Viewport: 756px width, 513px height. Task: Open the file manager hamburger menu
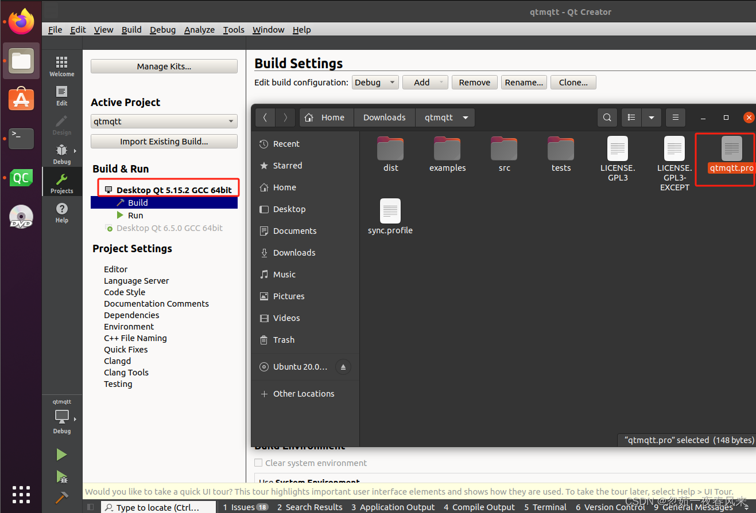(676, 118)
